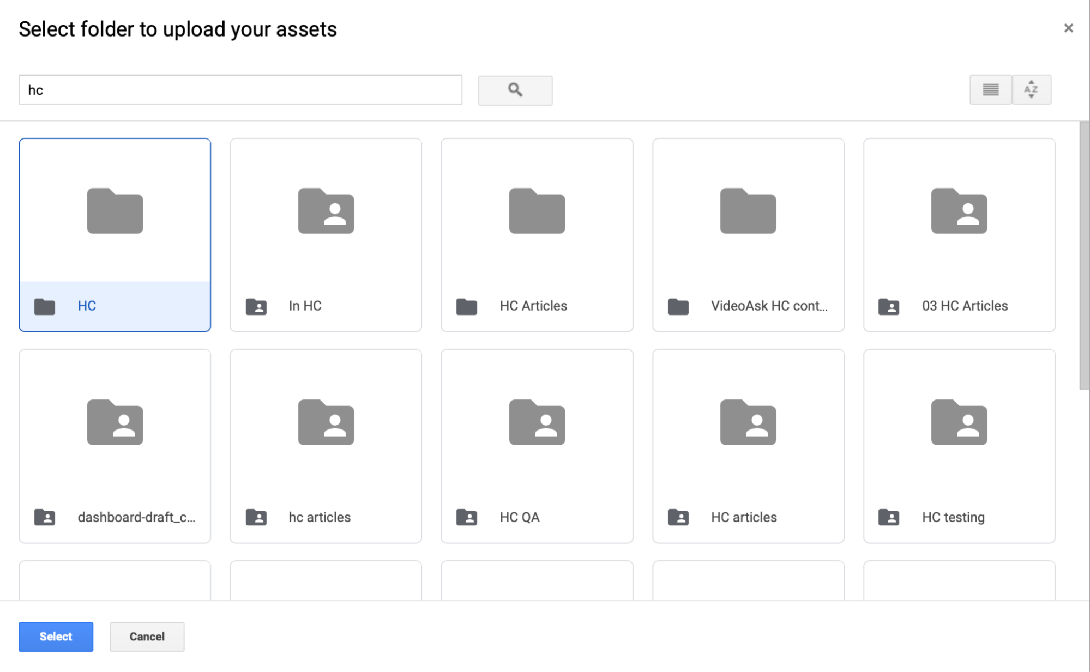Click the folder search text field
This screenshot has height=672, width=1090.
pos(240,90)
